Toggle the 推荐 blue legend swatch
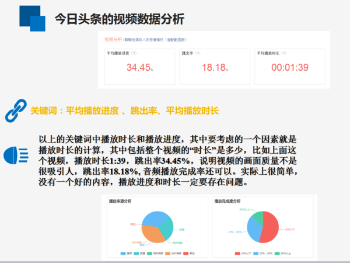Viewport: 350px width, 263px height. (123, 254)
